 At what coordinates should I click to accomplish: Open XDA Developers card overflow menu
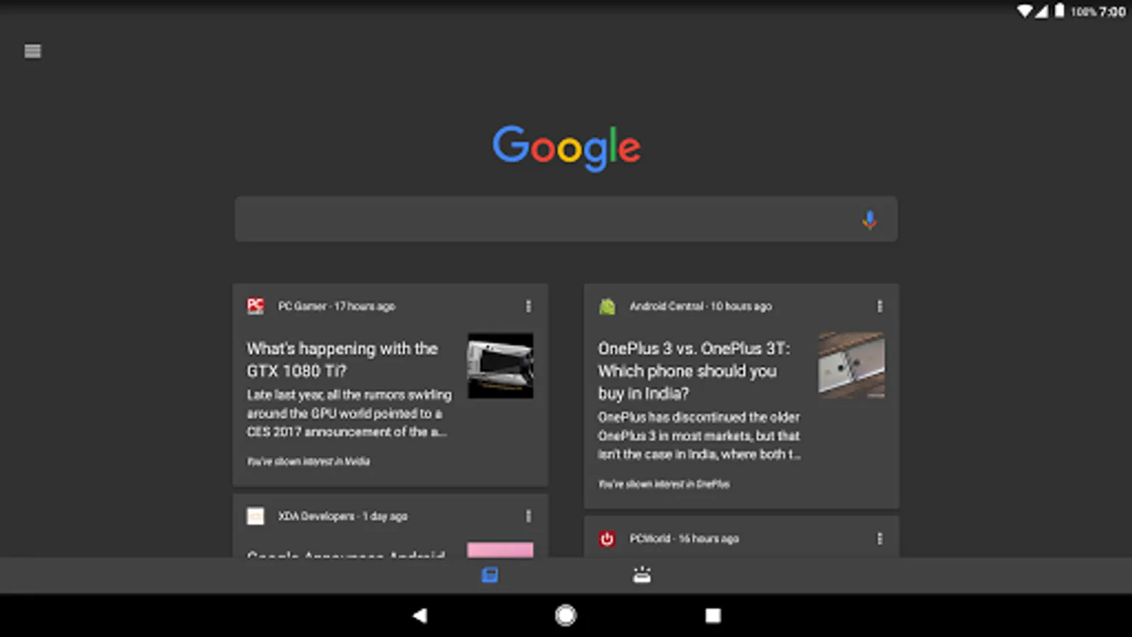pyautogui.click(x=528, y=516)
